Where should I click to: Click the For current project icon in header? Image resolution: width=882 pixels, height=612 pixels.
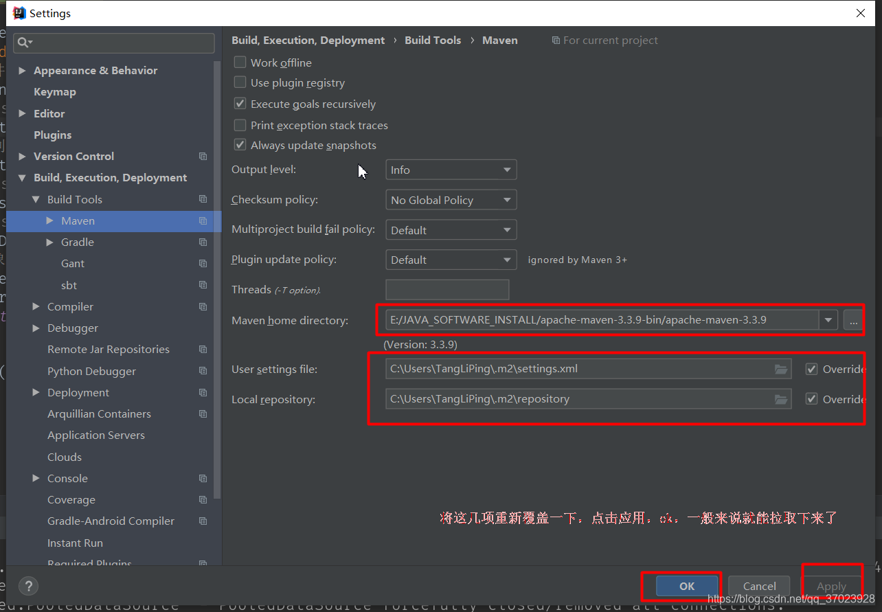point(556,41)
